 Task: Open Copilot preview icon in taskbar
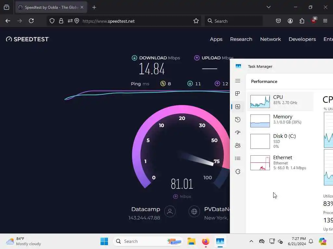323,241
